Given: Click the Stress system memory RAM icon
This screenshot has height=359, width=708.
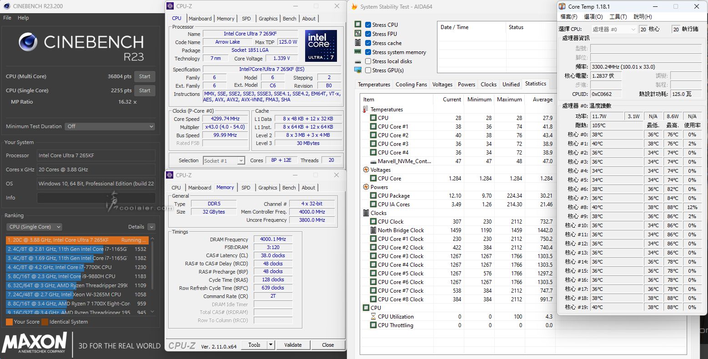Looking at the screenshot, I should coord(358,52).
